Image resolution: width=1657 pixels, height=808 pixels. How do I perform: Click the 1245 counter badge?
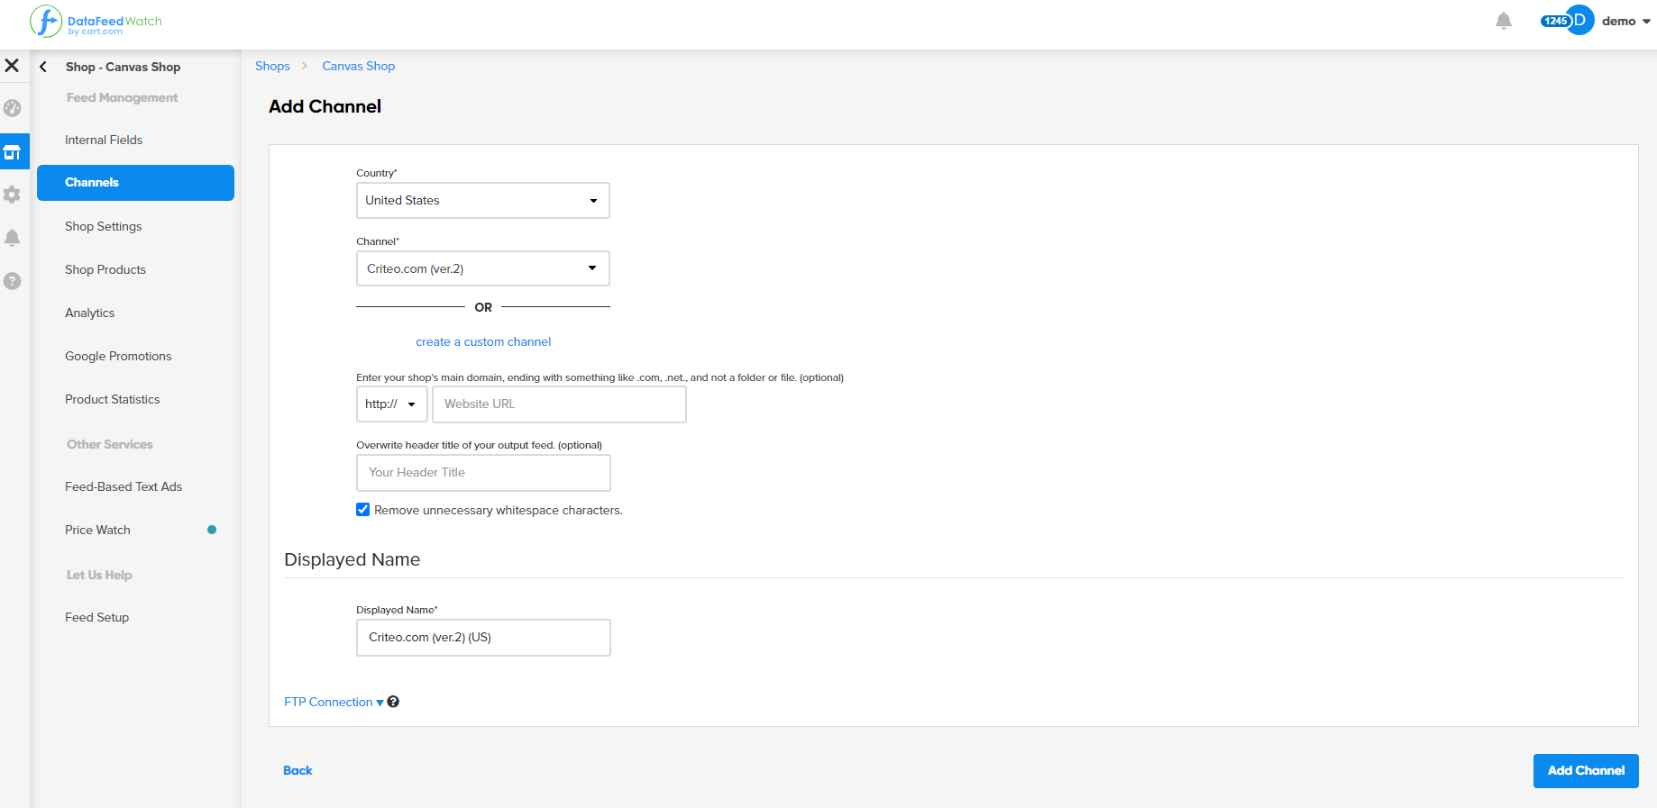(1555, 22)
